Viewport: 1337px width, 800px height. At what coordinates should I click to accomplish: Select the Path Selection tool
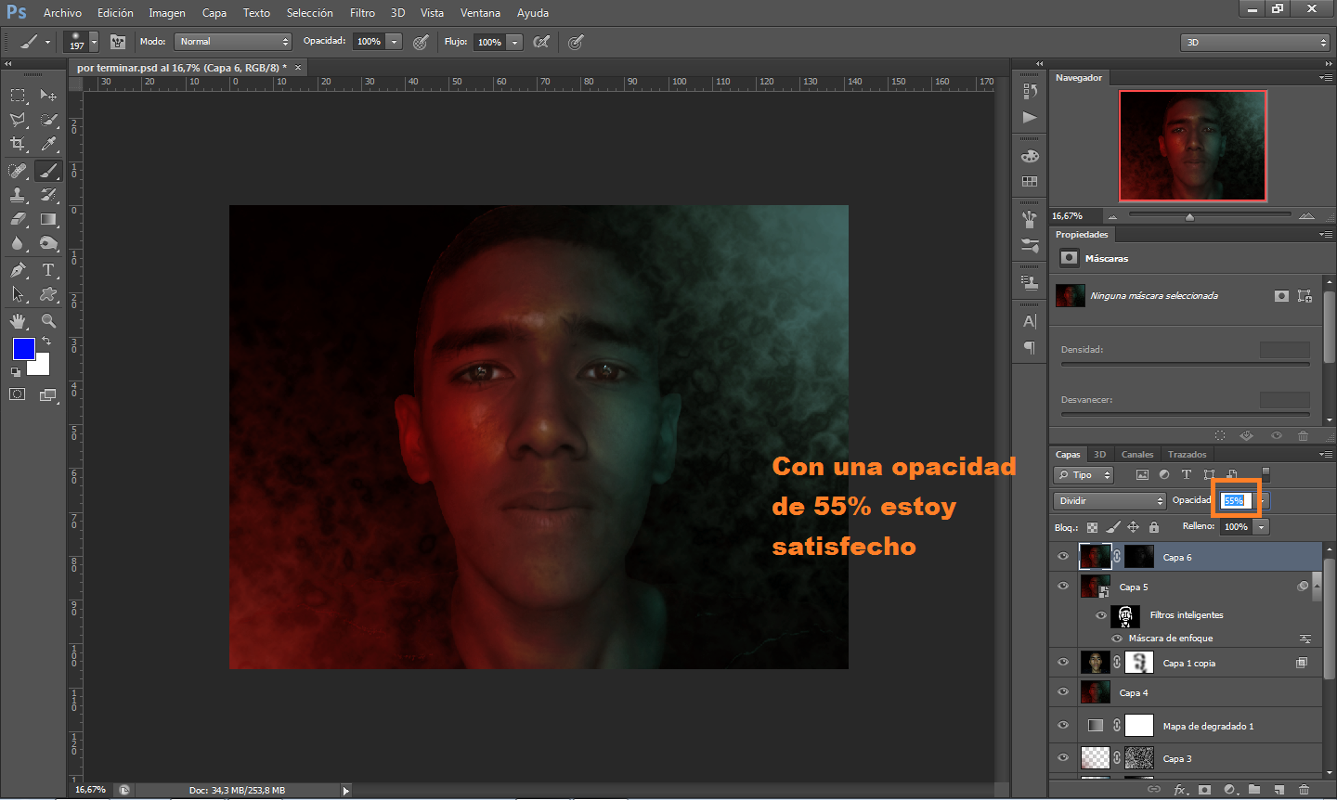click(x=18, y=294)
